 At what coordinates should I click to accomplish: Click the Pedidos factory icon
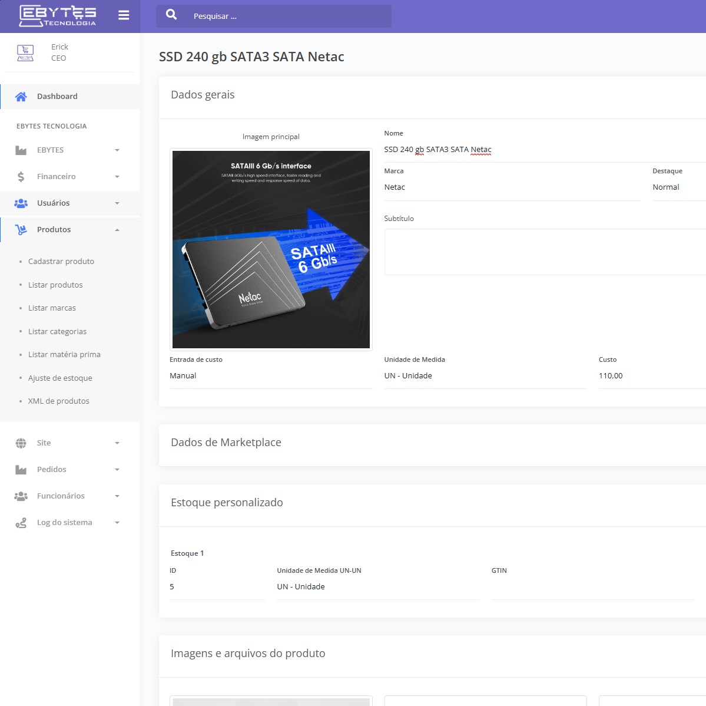pyautogui.click(x=21, y=470)
